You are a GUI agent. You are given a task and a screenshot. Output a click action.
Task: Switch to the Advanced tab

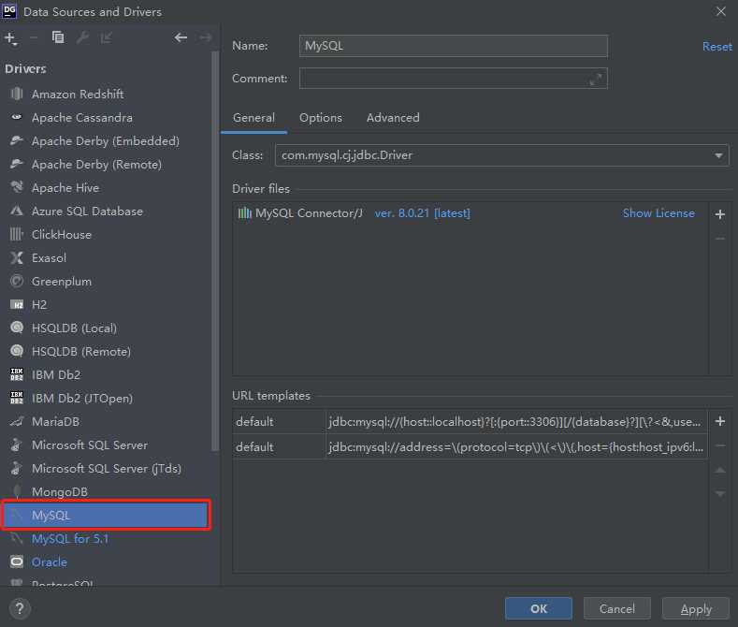click(x=393, y=118)
